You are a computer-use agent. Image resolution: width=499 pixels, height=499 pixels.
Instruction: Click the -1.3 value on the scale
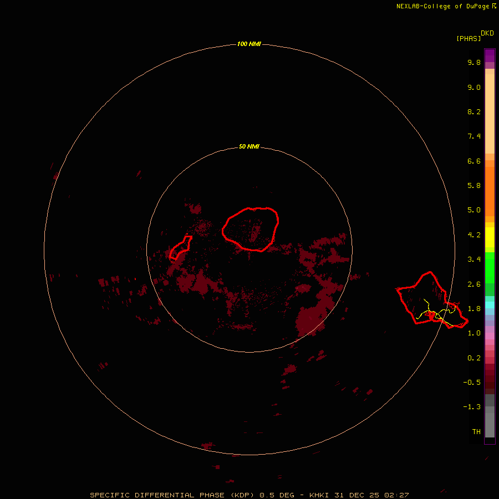pos(473,406)
